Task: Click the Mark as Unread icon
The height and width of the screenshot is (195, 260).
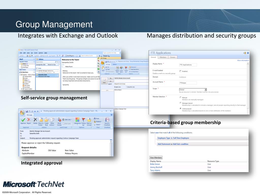Action: (x=89, y=120)
